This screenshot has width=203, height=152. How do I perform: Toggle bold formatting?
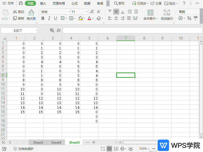tap(43, 18)
